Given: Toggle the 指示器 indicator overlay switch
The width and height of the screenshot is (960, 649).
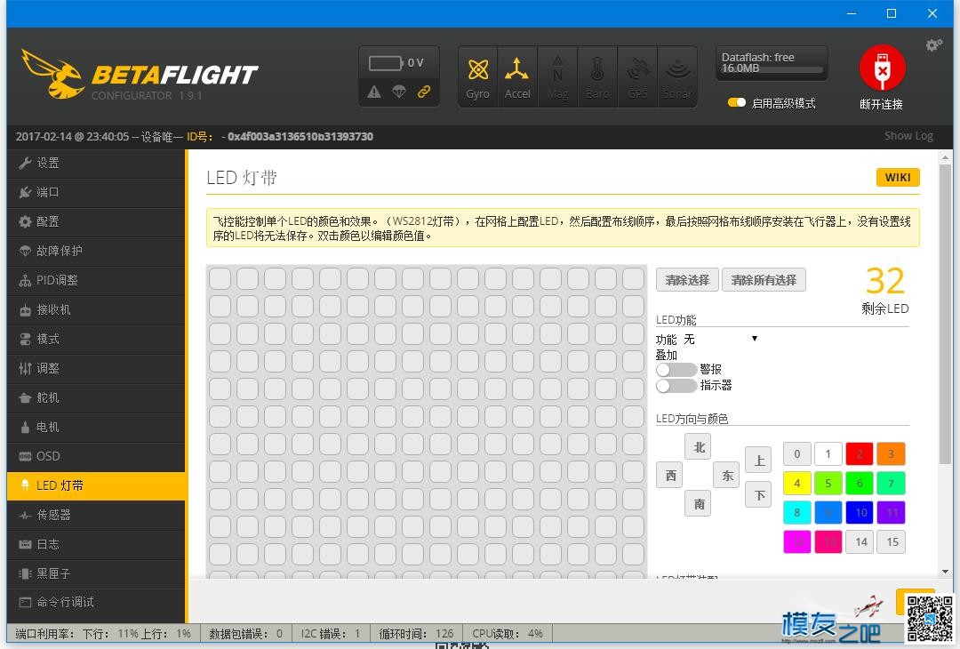Looking at the screenshot, I should [x=676, y=386].
